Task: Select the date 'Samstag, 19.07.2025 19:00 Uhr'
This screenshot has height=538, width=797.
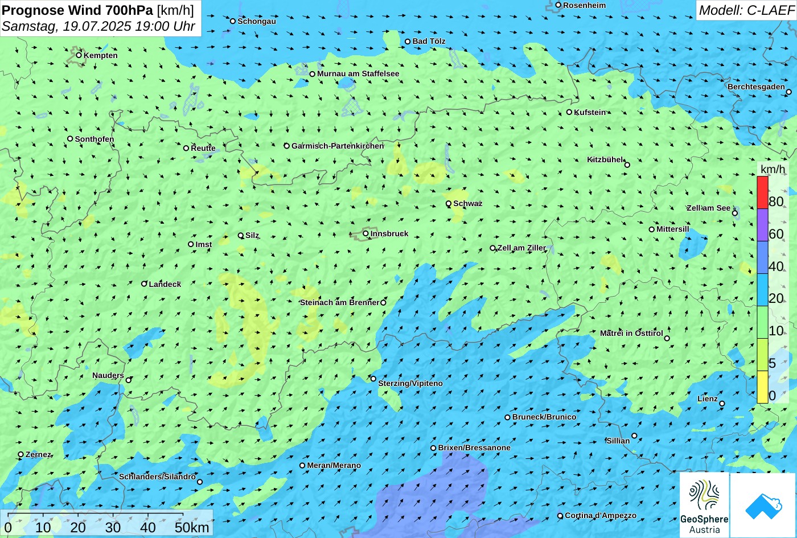Action: point(98,26)
